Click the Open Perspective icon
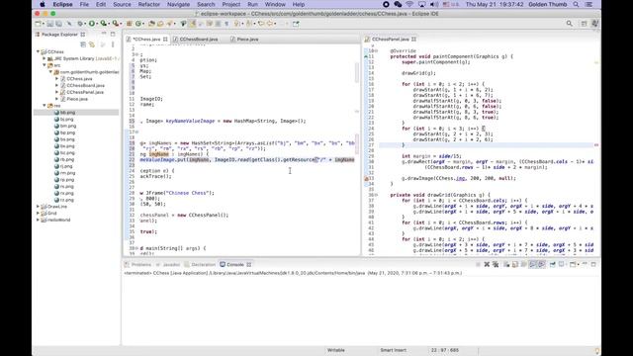The image size is (633, 356). point(585,24)
